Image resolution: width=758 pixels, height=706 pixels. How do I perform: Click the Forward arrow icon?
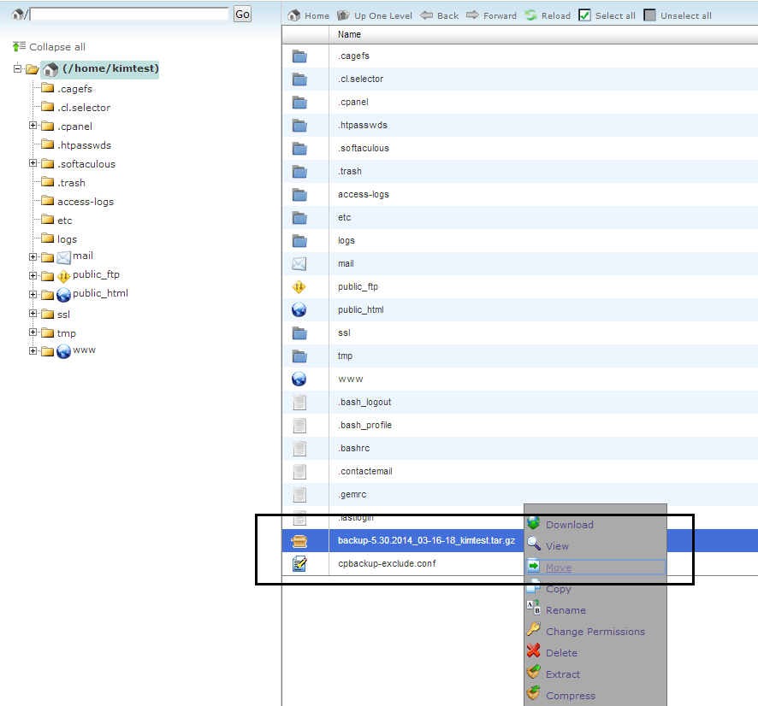tap(472, 15)
